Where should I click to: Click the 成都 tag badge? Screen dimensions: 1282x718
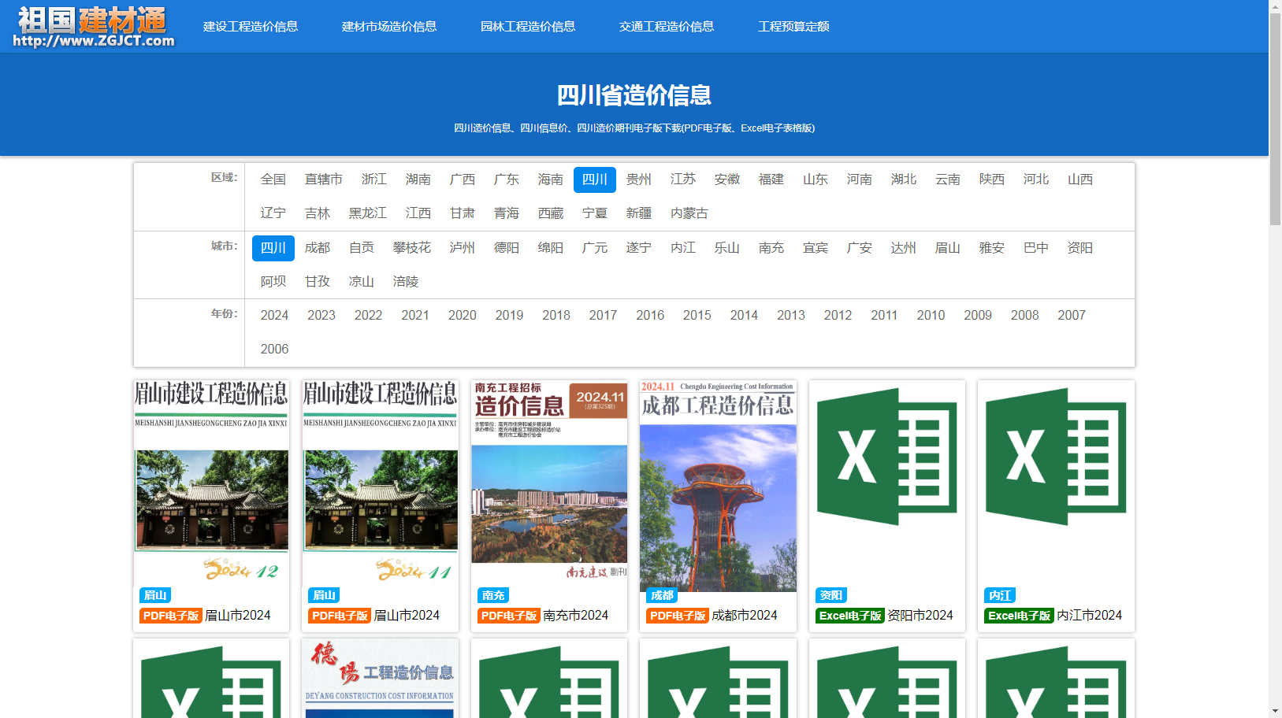(662, 595)
